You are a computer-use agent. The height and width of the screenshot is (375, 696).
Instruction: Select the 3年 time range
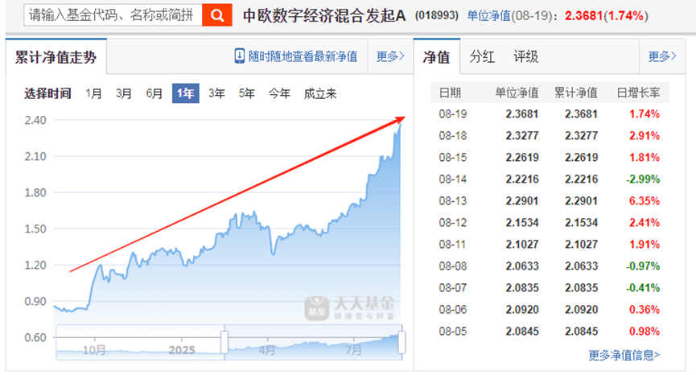[x=216, y=93]
